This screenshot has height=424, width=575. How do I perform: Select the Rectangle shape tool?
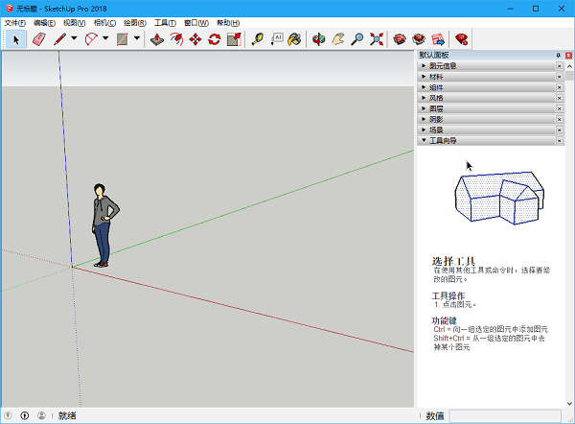point(123,39)
